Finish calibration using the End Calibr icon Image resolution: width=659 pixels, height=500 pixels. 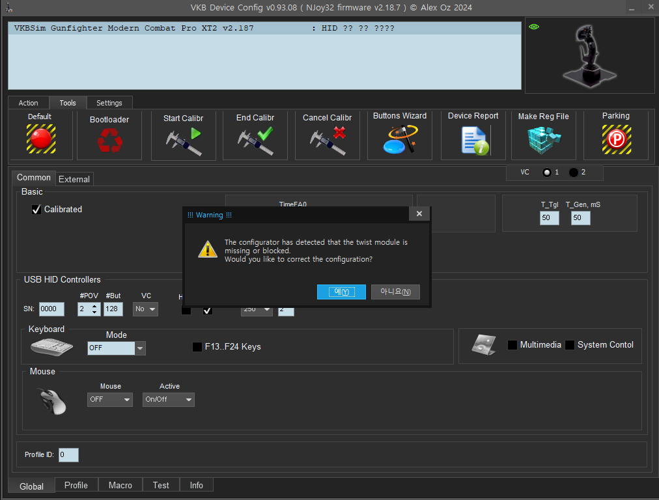click(255, 141)
